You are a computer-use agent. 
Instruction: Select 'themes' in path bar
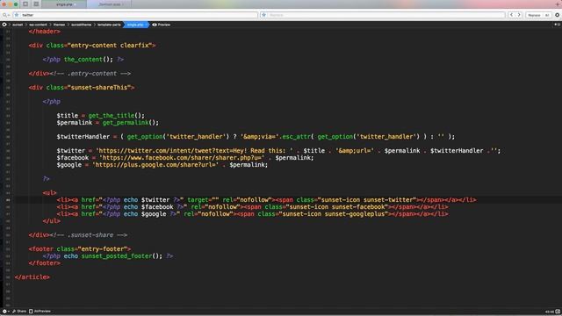(59, 25)
